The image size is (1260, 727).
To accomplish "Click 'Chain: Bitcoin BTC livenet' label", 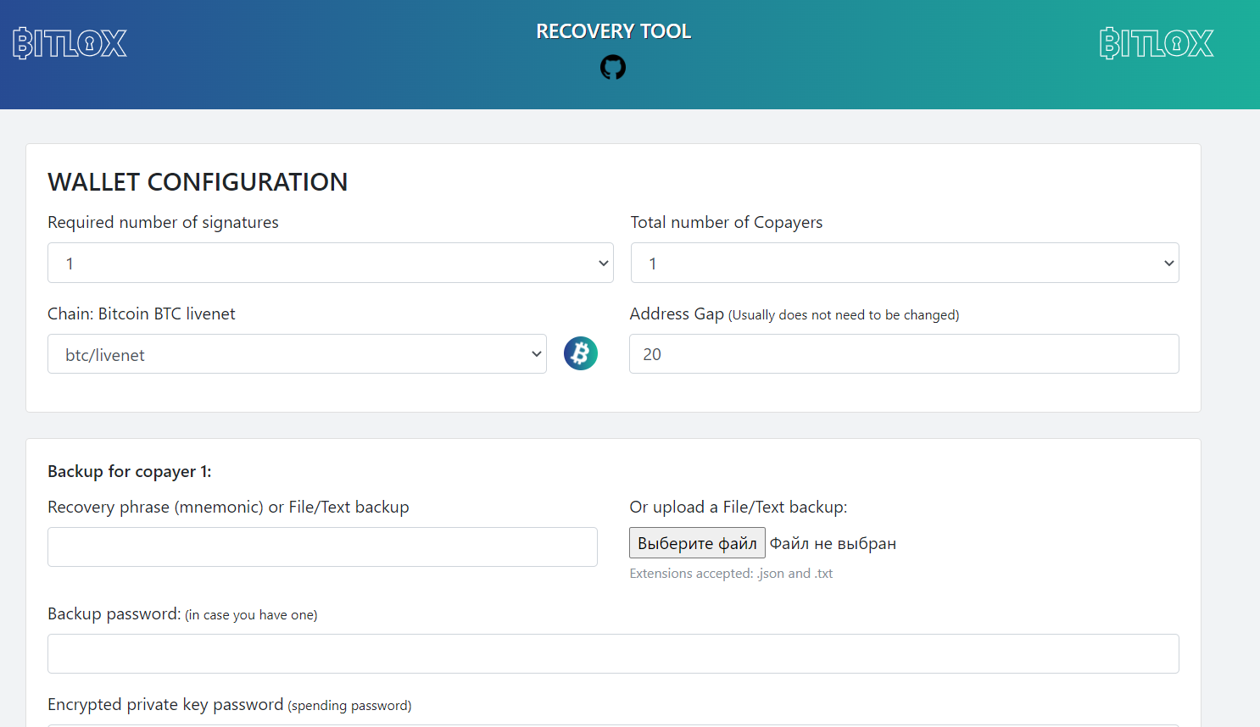I will click(x=142, y=314).
